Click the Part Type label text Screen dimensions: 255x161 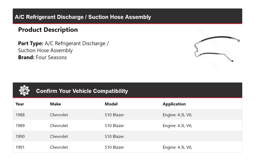[x=31, y=43]
